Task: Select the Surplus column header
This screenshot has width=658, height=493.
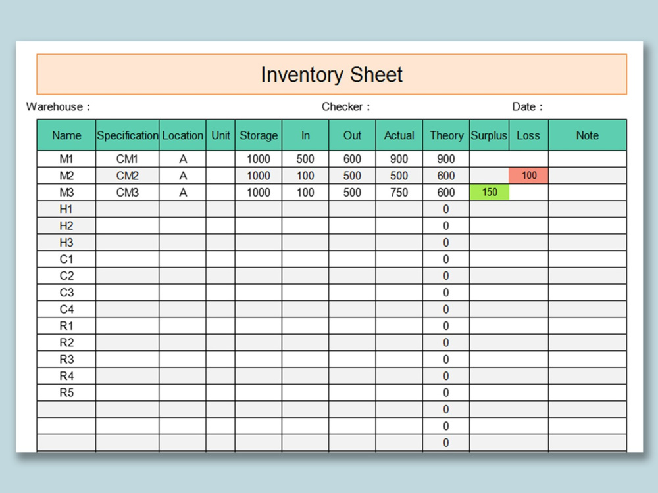Action: click(x=490, y=135)
